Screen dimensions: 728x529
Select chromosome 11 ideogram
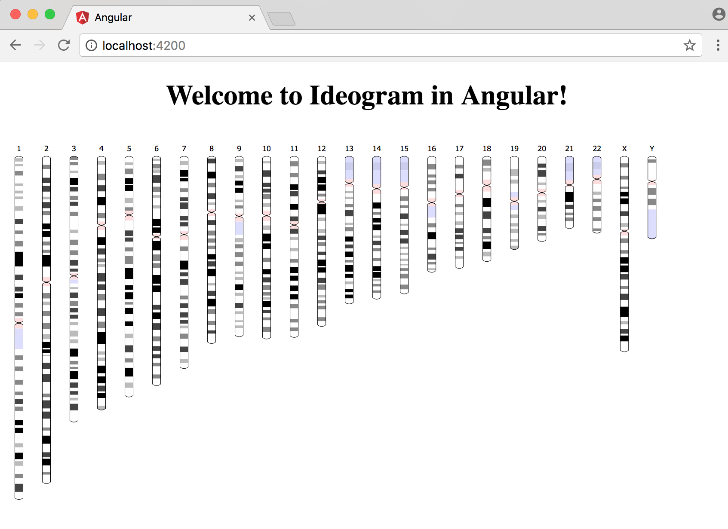[x=294, y=247]
